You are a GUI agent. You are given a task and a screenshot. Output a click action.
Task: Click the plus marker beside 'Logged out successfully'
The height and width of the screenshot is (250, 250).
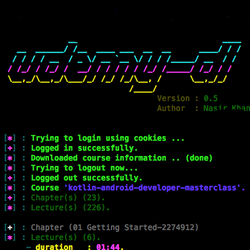click(x=10, y=178)
